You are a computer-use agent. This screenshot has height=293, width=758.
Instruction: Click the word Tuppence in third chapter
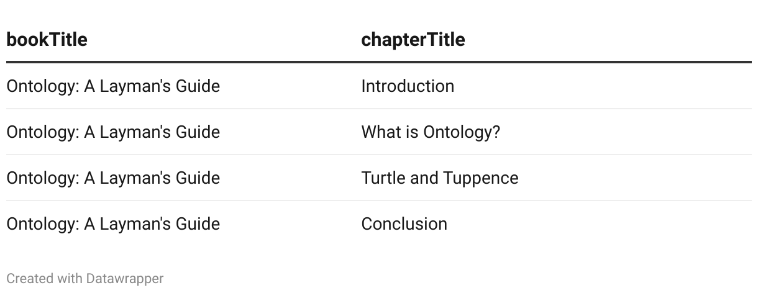pos(480,178)
